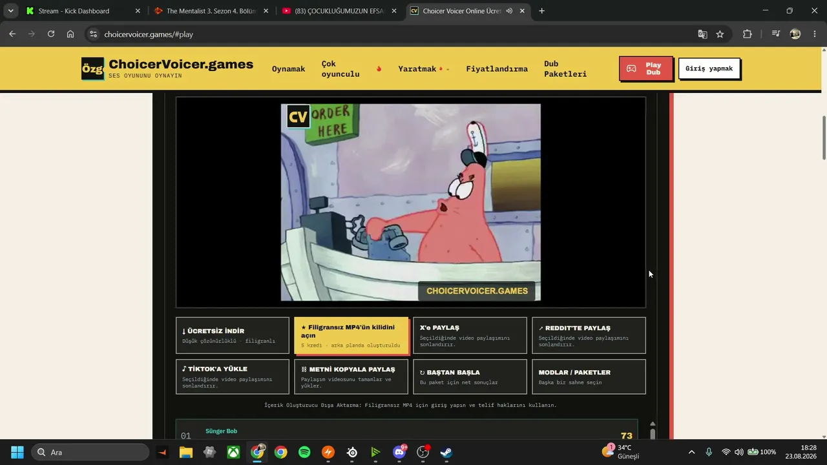Click the Giriş yapmak login button
This screenshot has width=827, height=465.
click(x=709, y=69)
